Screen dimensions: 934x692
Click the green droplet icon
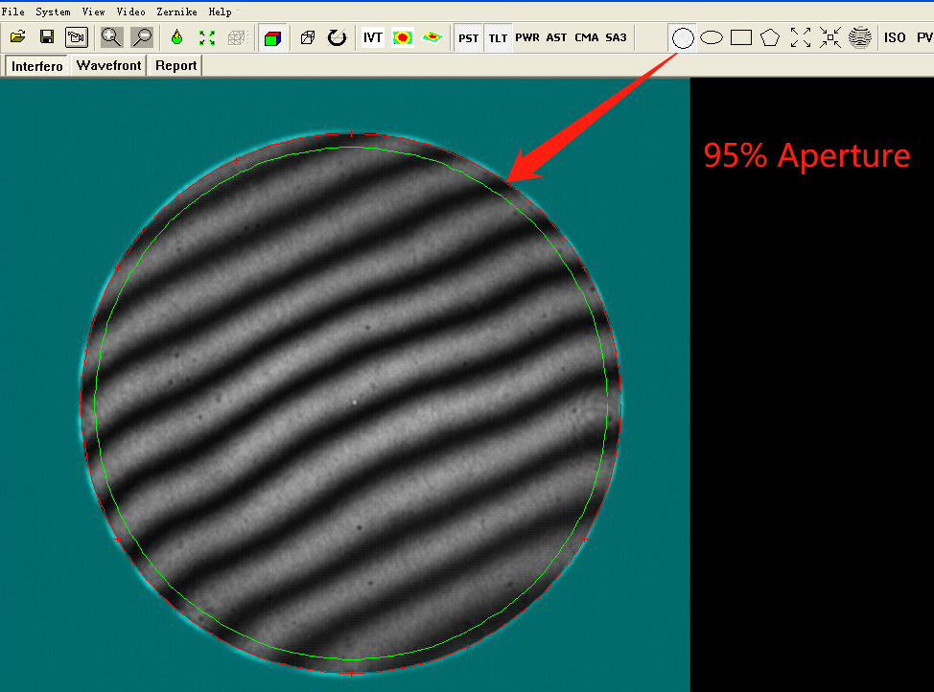click(x=176, y=37)
